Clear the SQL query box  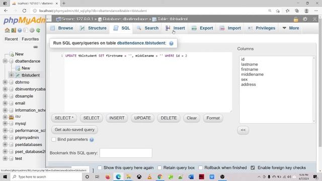coord(192,118)
